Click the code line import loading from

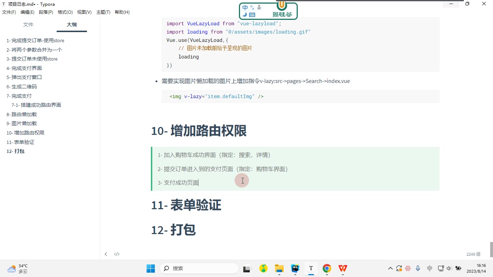[239, 32]
